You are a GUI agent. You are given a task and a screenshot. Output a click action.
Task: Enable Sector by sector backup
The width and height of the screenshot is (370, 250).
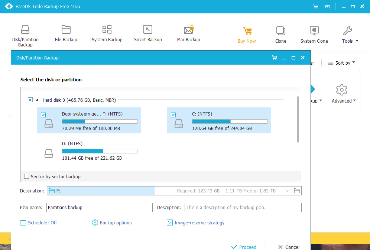tap(27, 176)
